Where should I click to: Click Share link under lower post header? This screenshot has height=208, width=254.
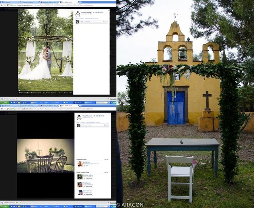point(98,122)
